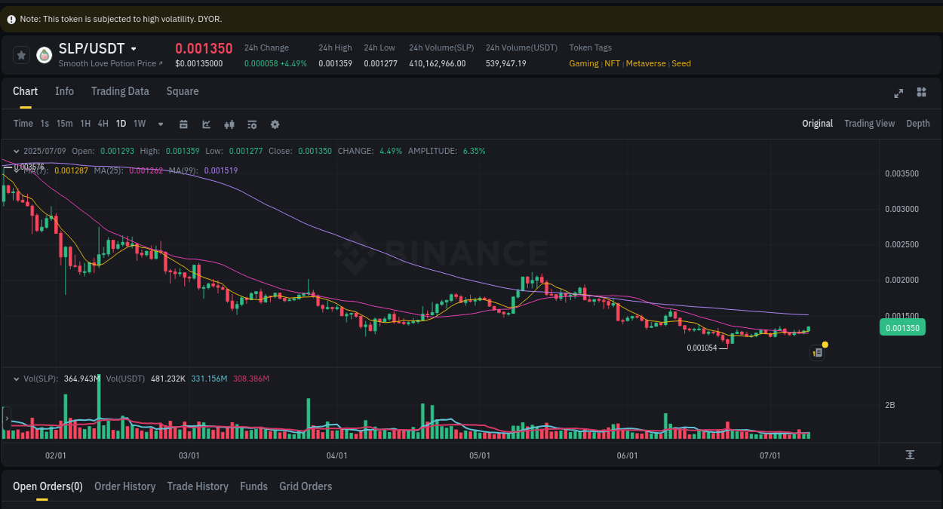Click the green 0.001350 price label
Viewport: 943px width, 509px height.
point(902,327)
